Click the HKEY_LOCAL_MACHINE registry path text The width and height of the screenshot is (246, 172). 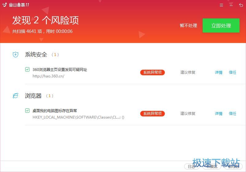[78, 117]
